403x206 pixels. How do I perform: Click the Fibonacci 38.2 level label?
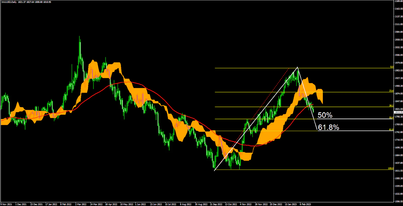pos(391,106)
